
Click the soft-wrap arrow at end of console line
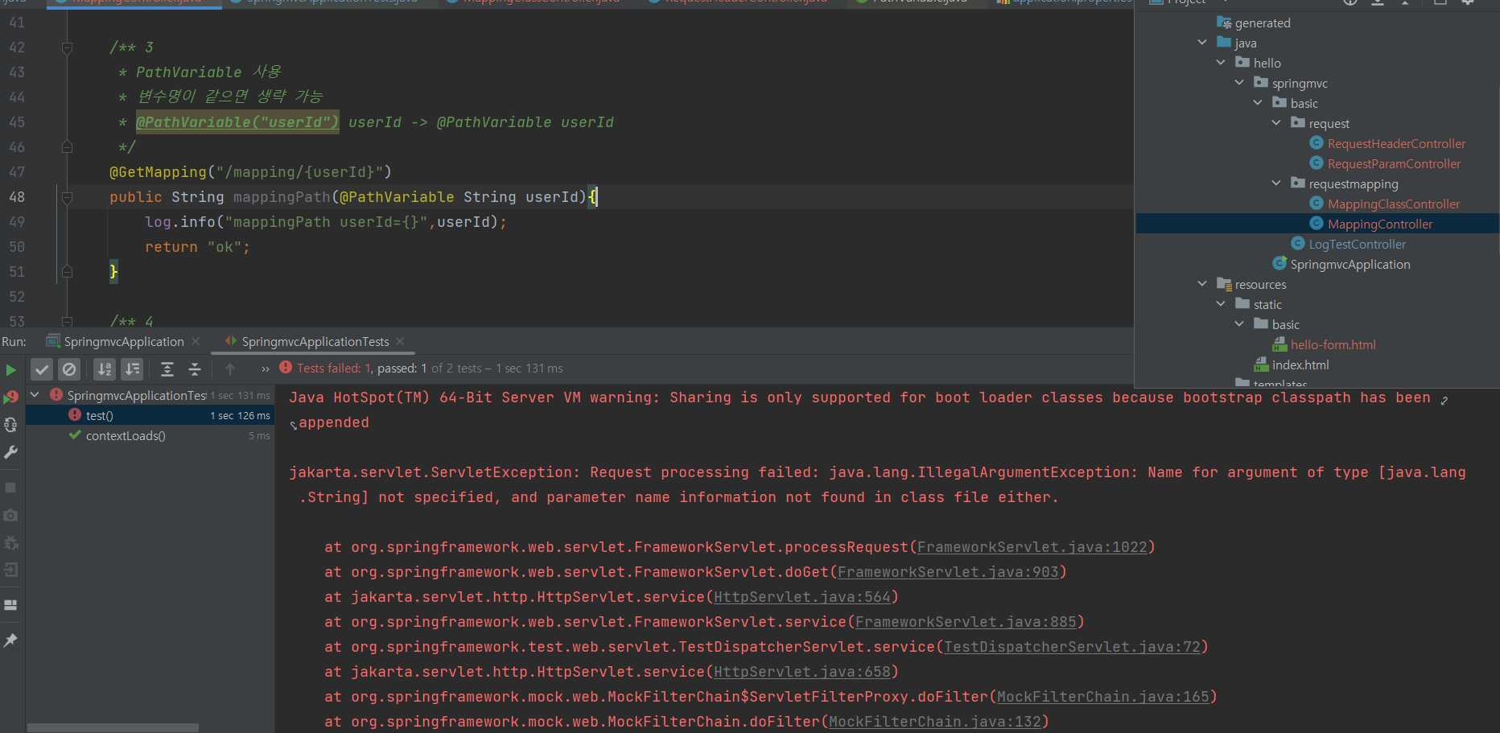pyautogui.click(x=1444, y=400)
